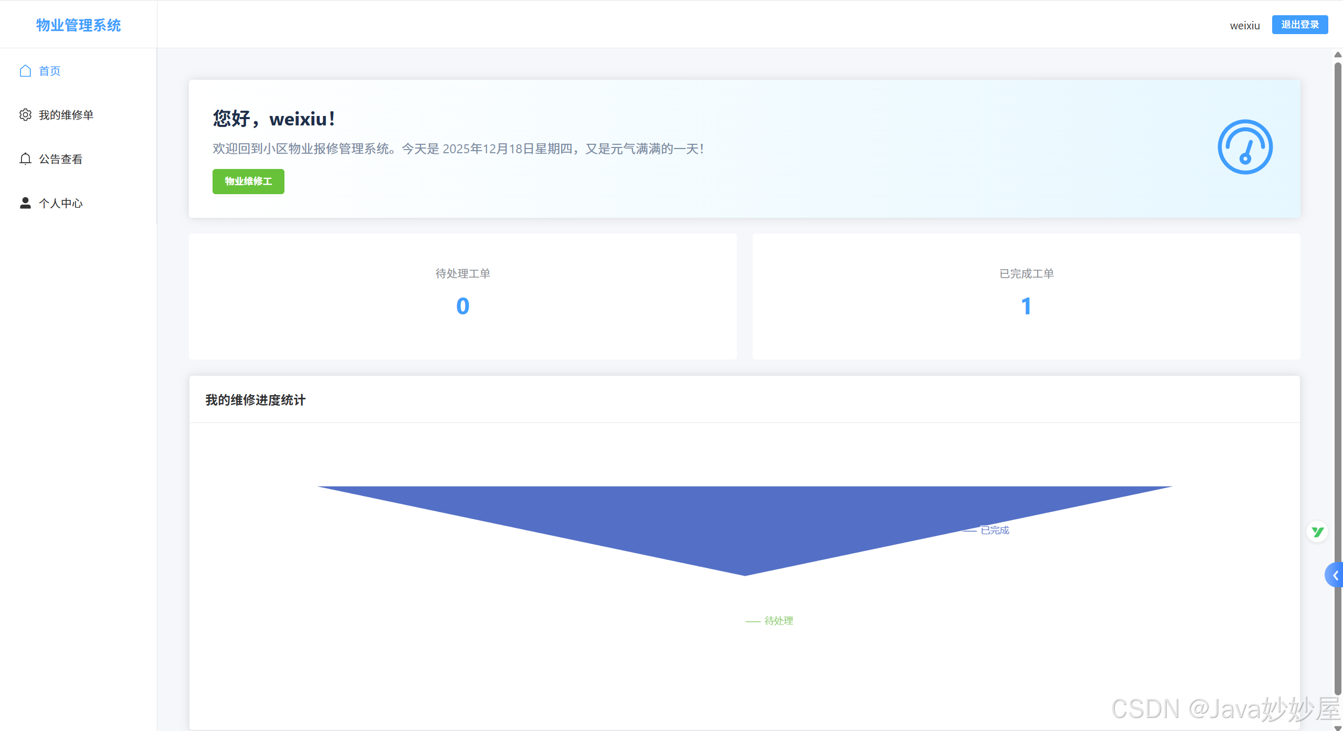
Task: Click the green floating Y icon
Action: (1317, 532)
